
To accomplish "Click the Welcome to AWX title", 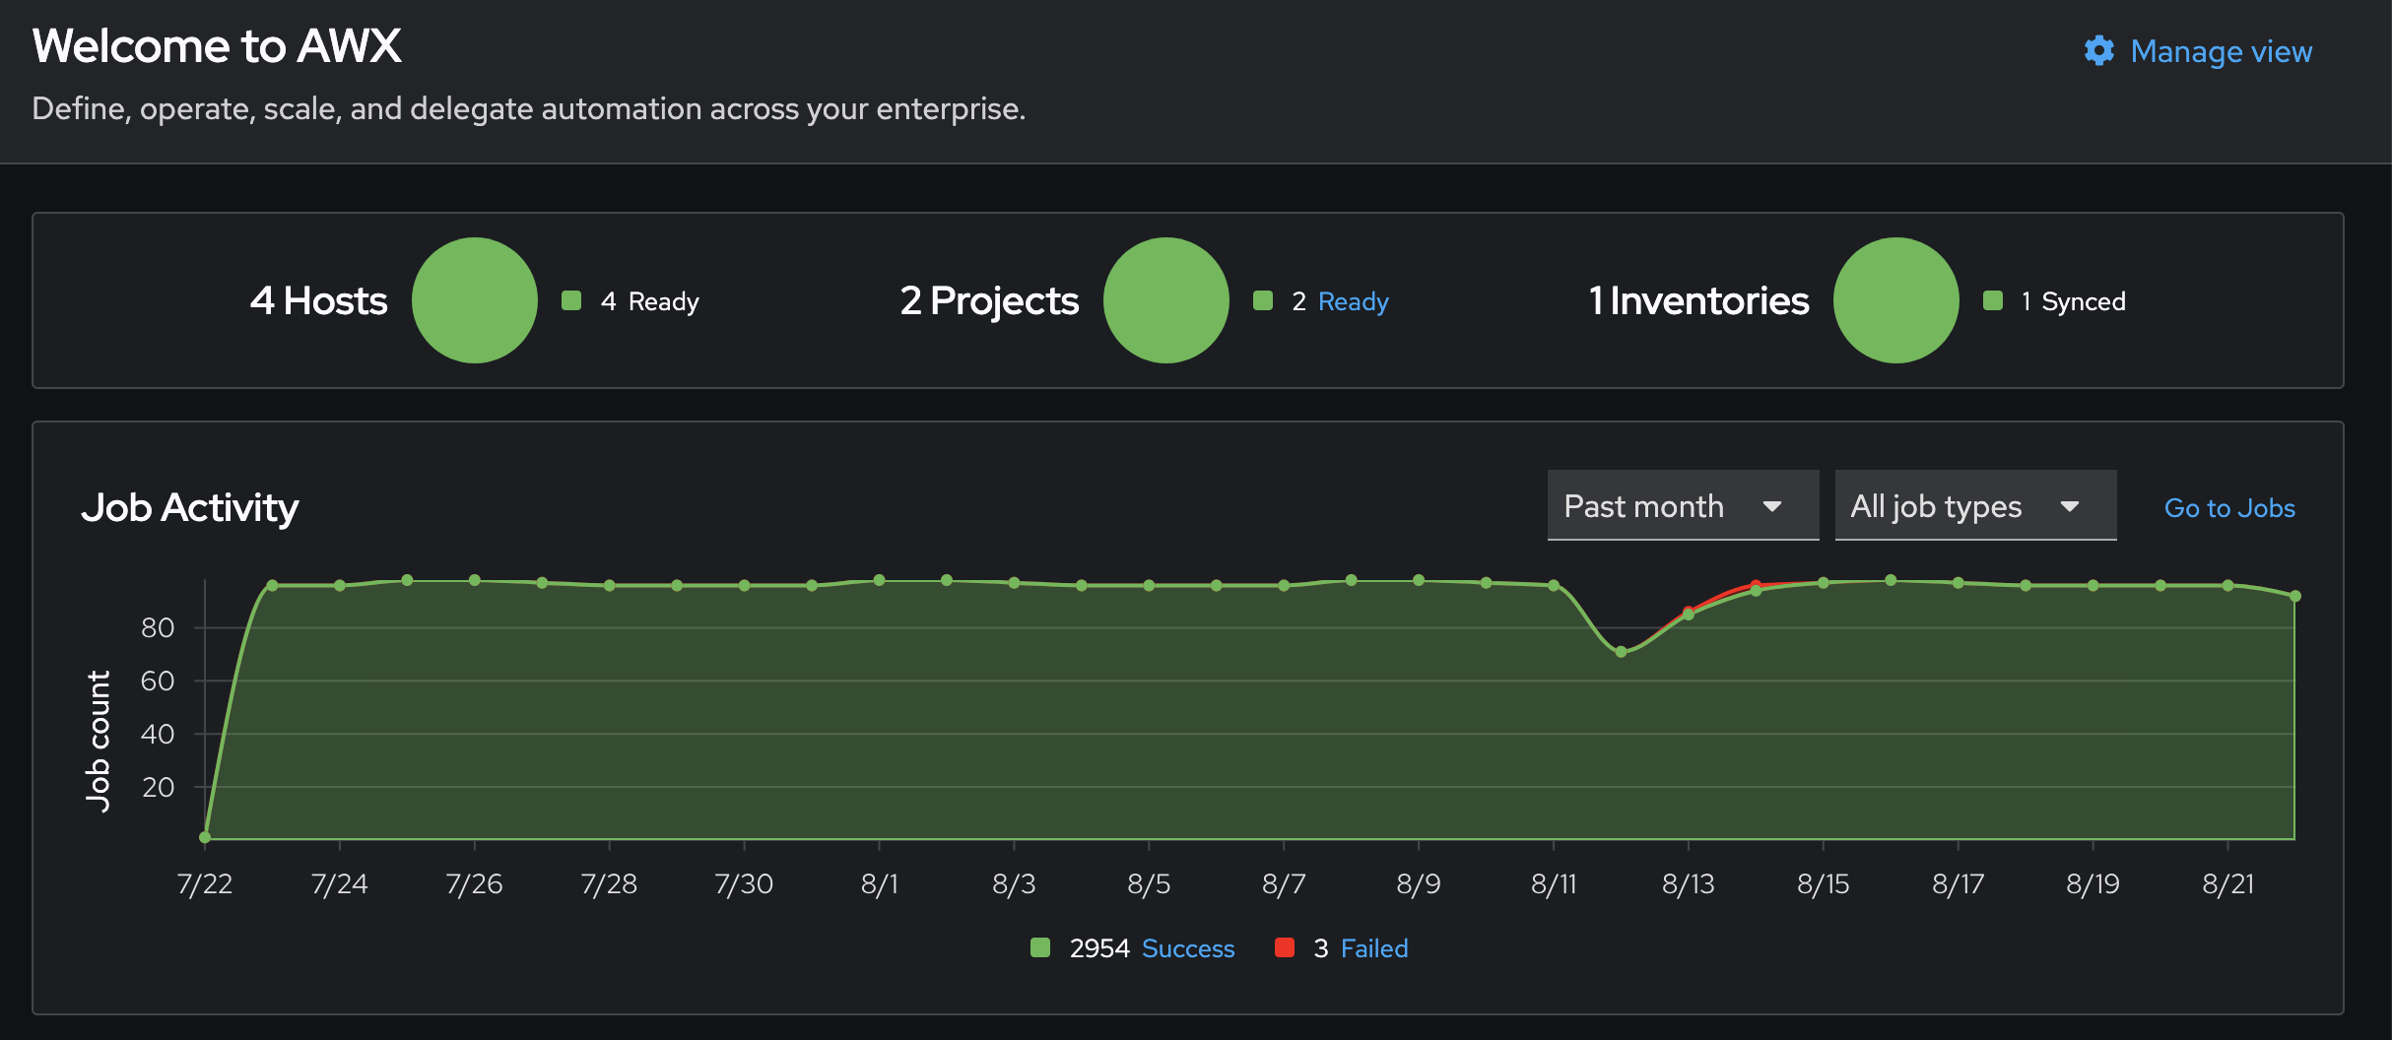I will tap(217, 46).
